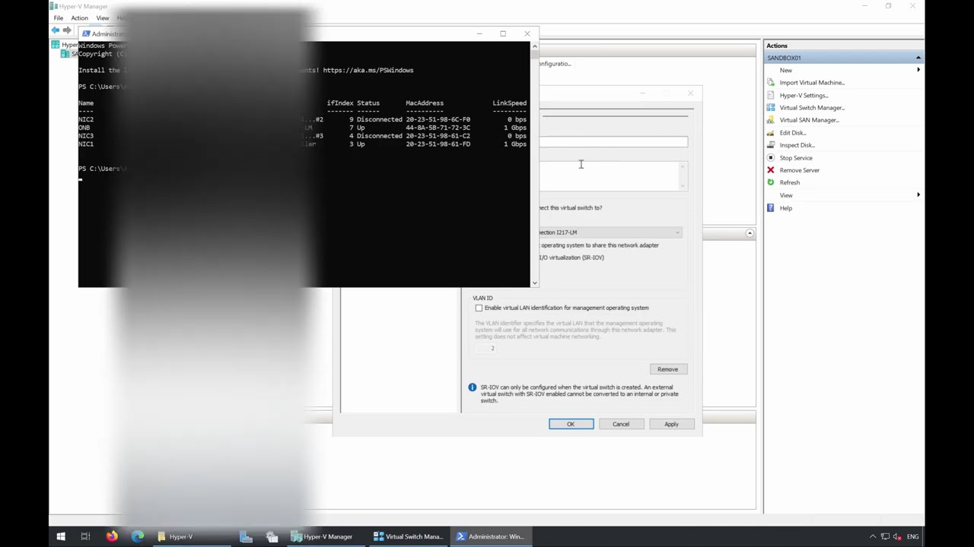The image size is (974, 547).
Task: Expand the New submenu arrow
Action: pyautogui.click(x=918, y=70)
